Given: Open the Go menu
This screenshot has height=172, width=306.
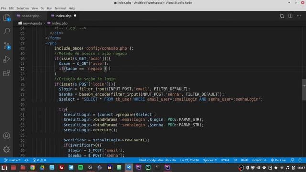Looking at the screenshot, I should [43, 8].
